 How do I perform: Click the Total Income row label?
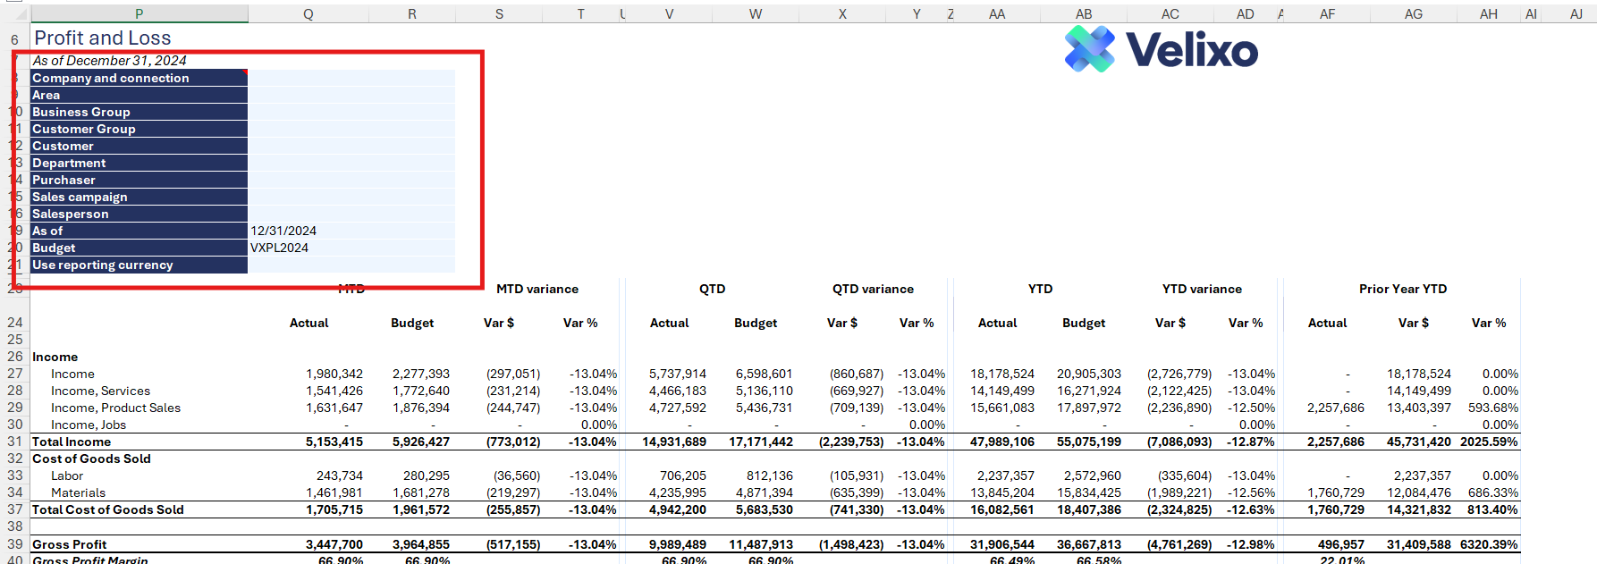pos(72,442)
